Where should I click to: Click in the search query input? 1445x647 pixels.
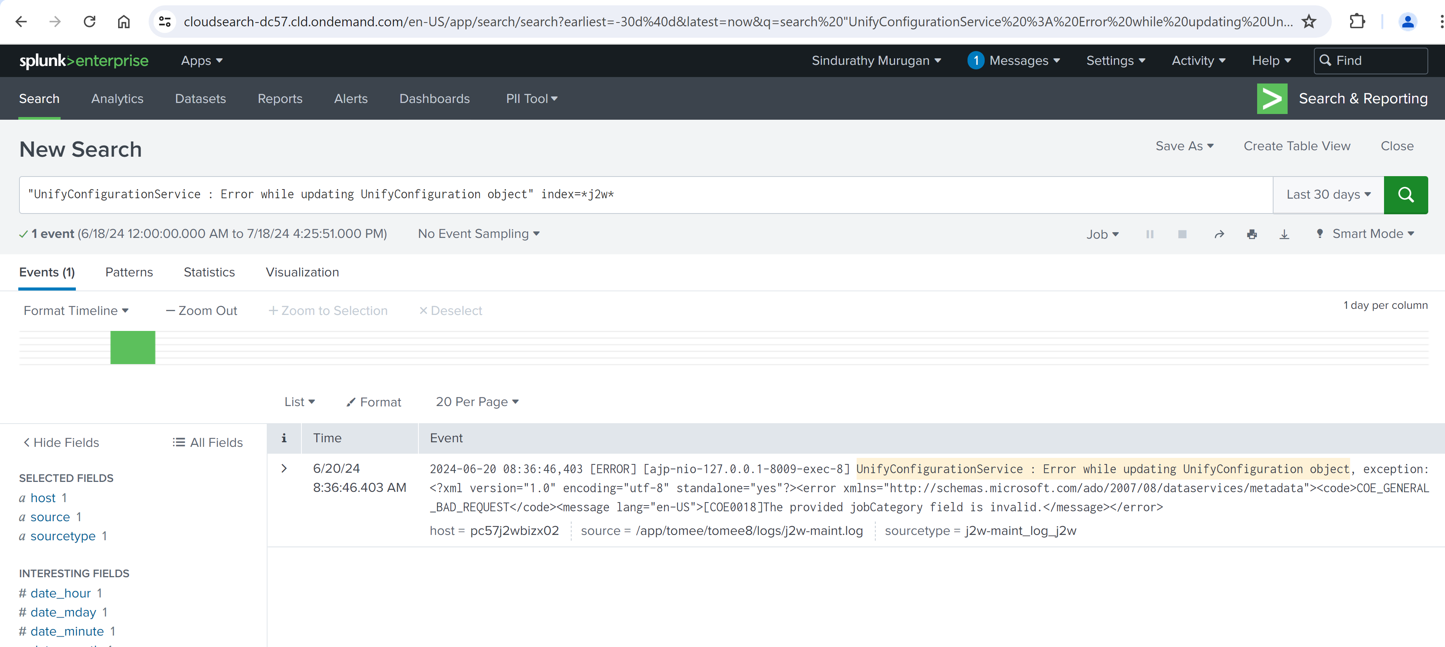tap(646, 195)
